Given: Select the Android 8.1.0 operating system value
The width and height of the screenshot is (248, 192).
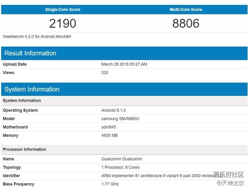Looking at the screenshot, I should [x=114, y=110].
